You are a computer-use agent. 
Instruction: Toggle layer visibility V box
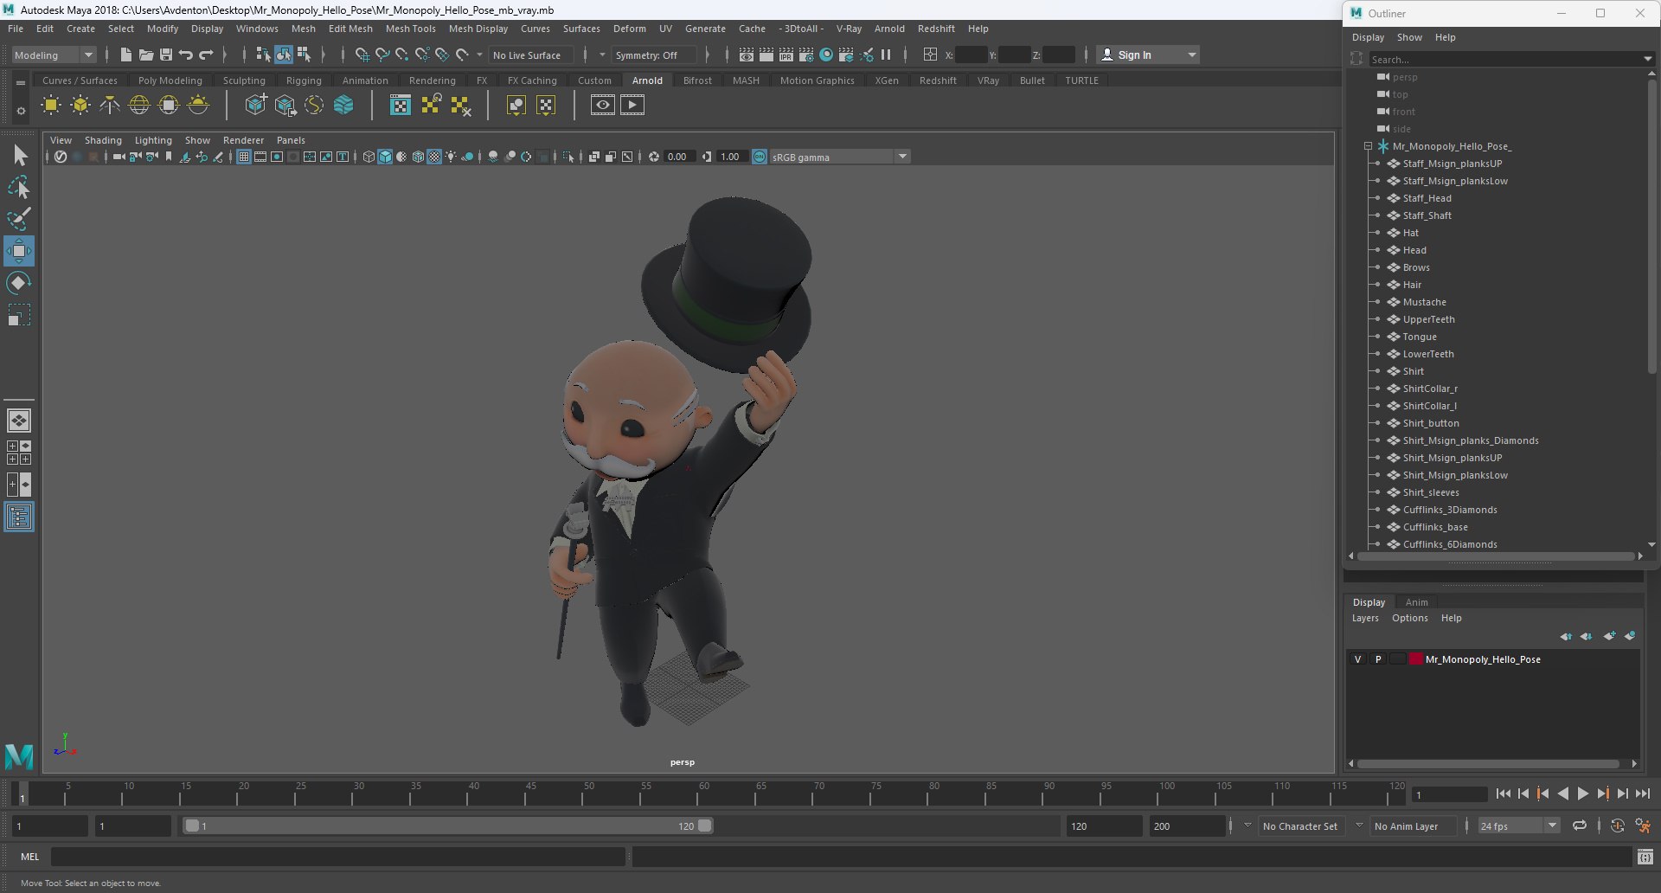click(1357, 659)
